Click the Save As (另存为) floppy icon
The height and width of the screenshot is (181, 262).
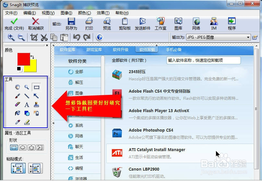click(x=71, y=21)
